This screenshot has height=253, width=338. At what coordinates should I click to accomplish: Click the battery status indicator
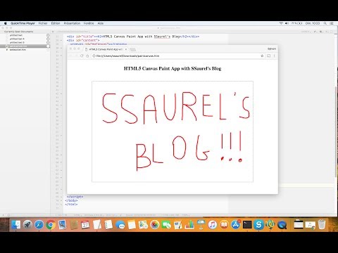point(296,23)
